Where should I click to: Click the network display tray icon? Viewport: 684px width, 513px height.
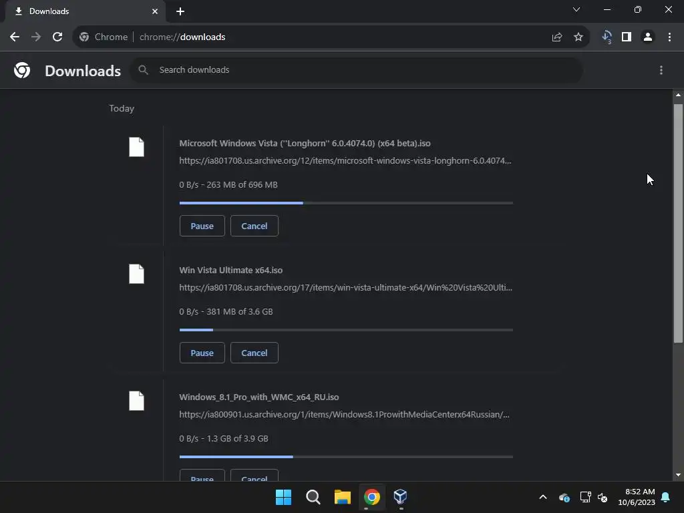click(x=585, y=497)
